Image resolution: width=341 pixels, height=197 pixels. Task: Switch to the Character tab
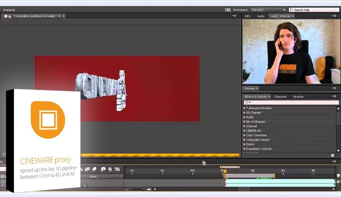[280, 96]
